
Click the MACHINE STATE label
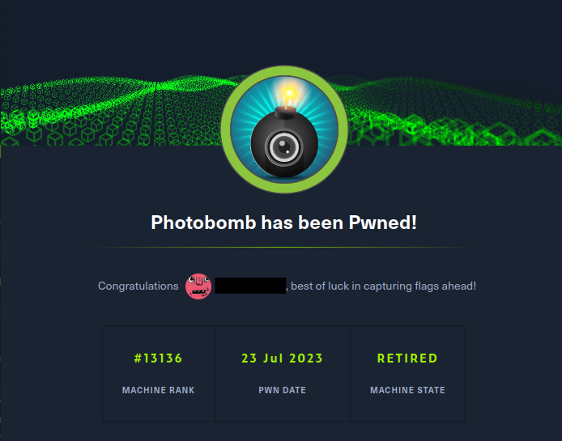point(407,390)
